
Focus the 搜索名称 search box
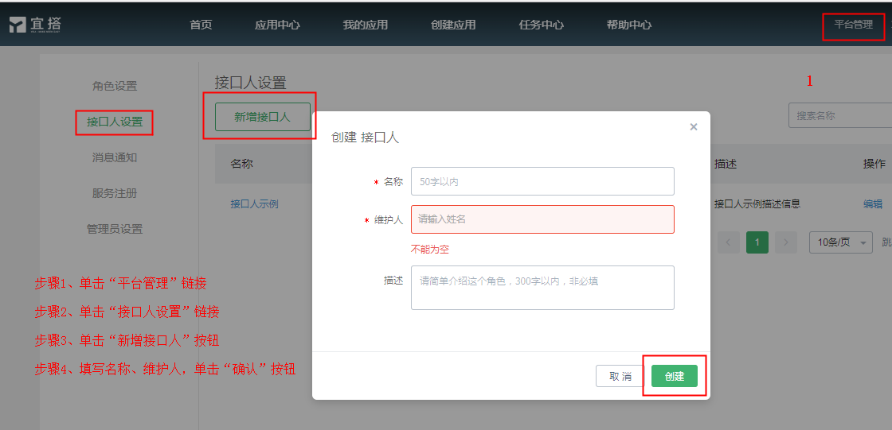[x=839, y=116]
